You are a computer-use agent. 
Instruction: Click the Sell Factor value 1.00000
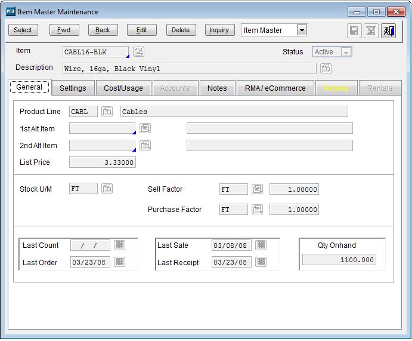(294, 189)
